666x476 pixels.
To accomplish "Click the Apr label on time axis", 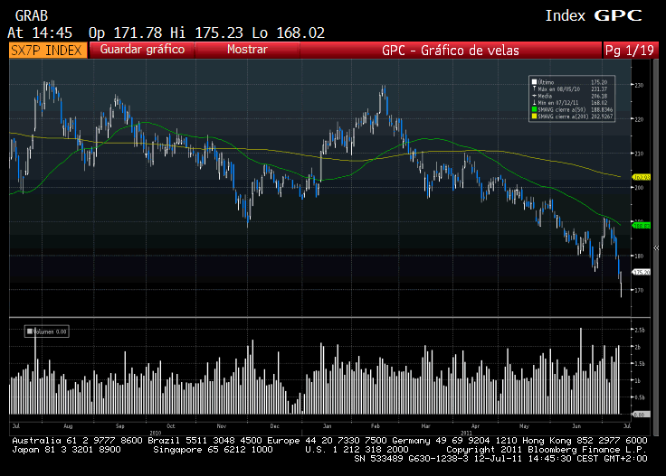I will pos(475,426).
